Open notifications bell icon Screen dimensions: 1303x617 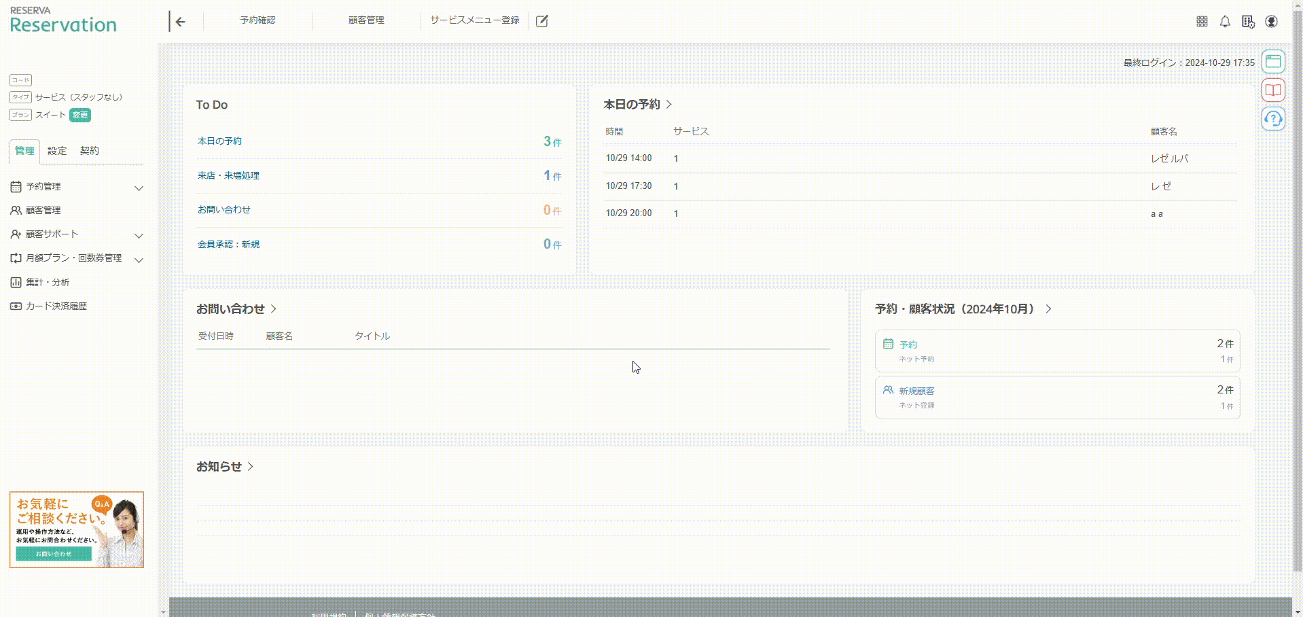tap(1225, 22)
